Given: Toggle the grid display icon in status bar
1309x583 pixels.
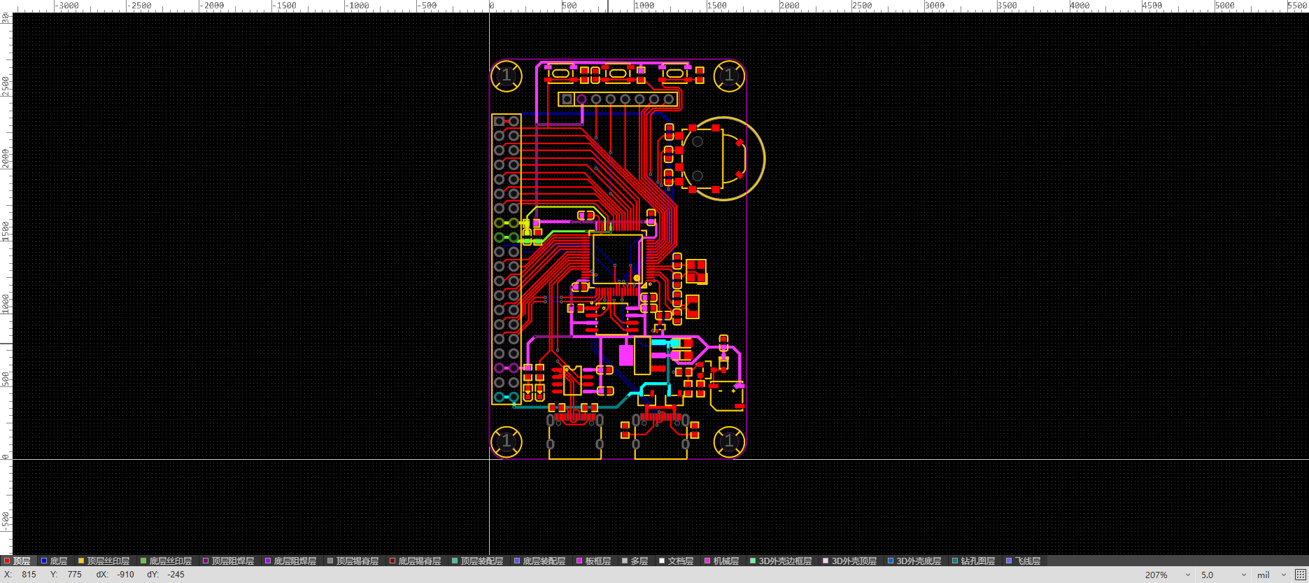Looking at the screenshot, I should (x=1300, y=575).
